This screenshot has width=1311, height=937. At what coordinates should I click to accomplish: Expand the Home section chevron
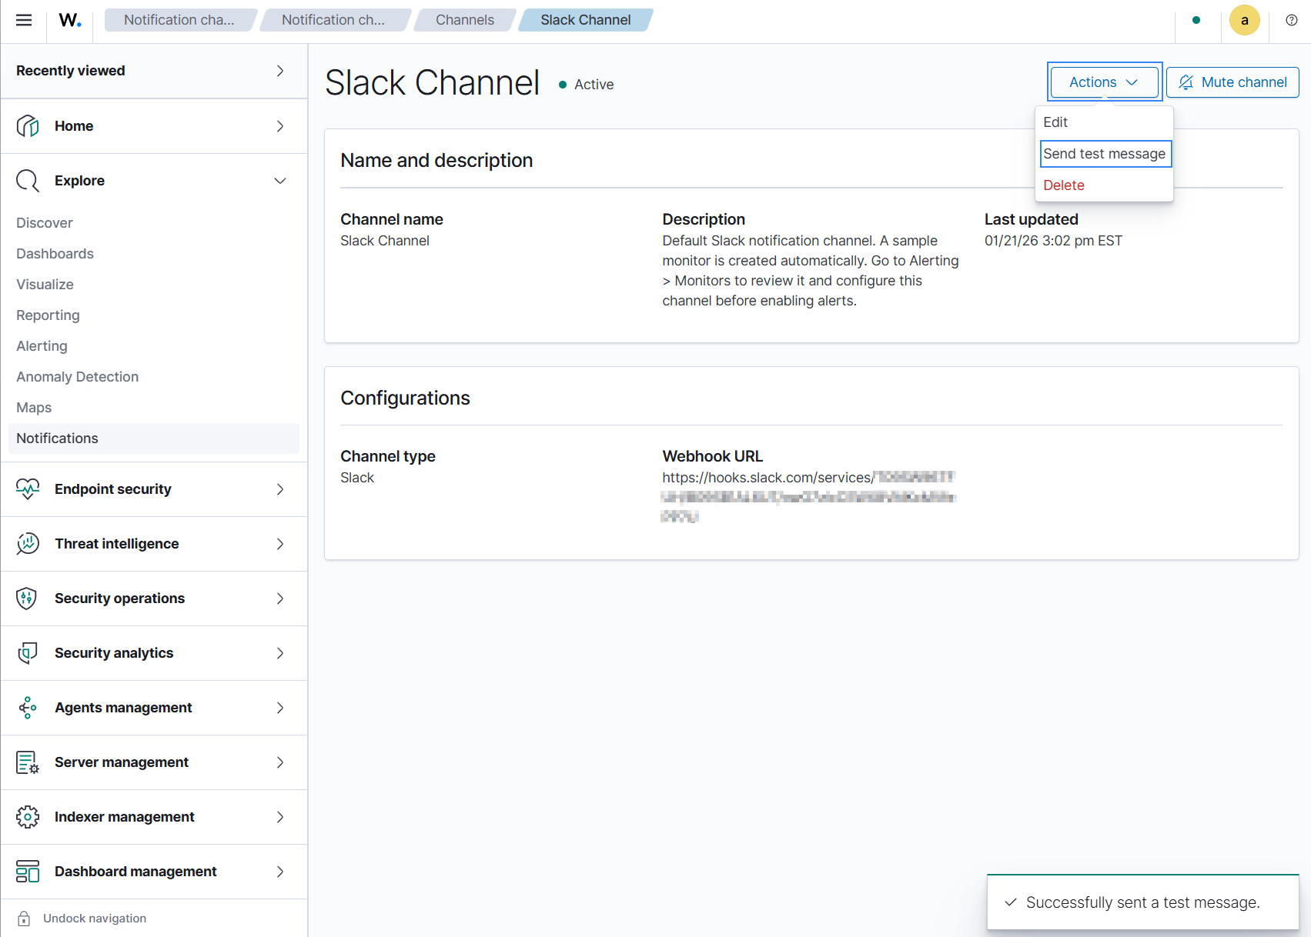point(280,126)
